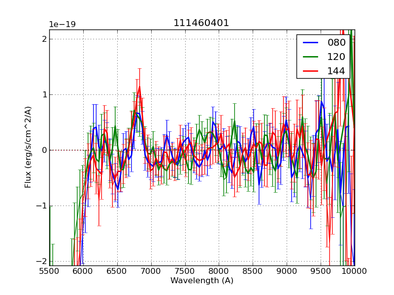Screen dimensions: 394x295
Task: Select the 120 legend entry label
Action: click(x=336, y=57)
